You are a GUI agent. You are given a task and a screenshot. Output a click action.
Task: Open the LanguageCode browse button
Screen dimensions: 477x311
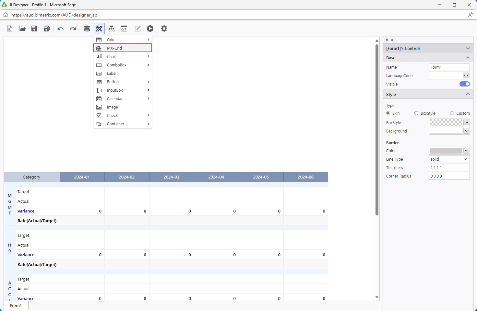[466, 75]
